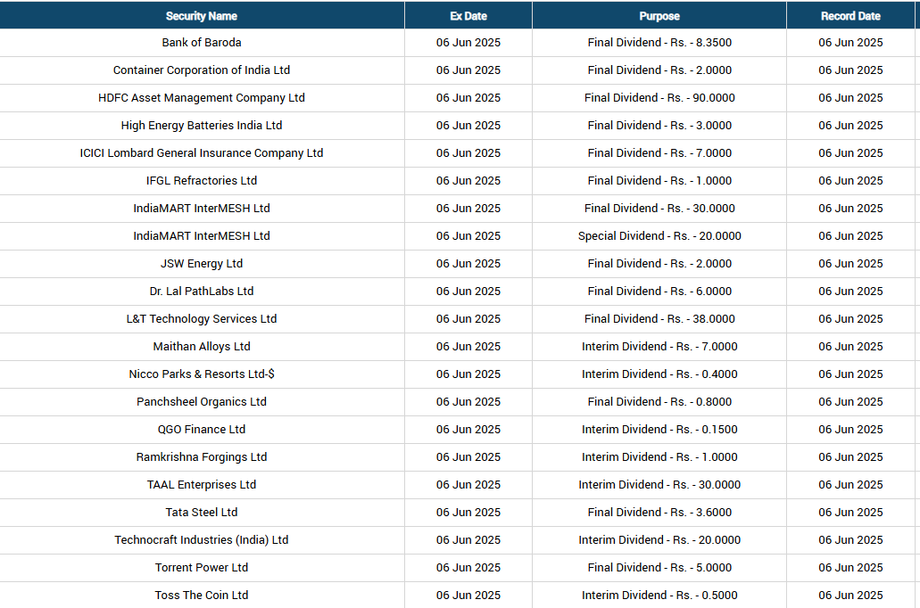Select the Bank of Baroda security name

point(202,42)
